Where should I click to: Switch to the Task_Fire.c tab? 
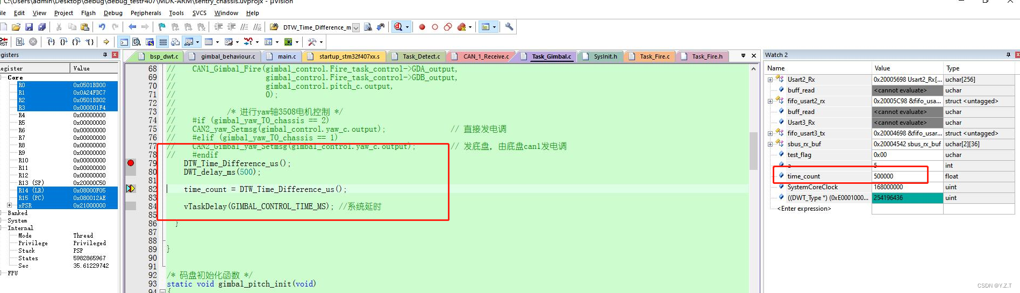point(650,56)
